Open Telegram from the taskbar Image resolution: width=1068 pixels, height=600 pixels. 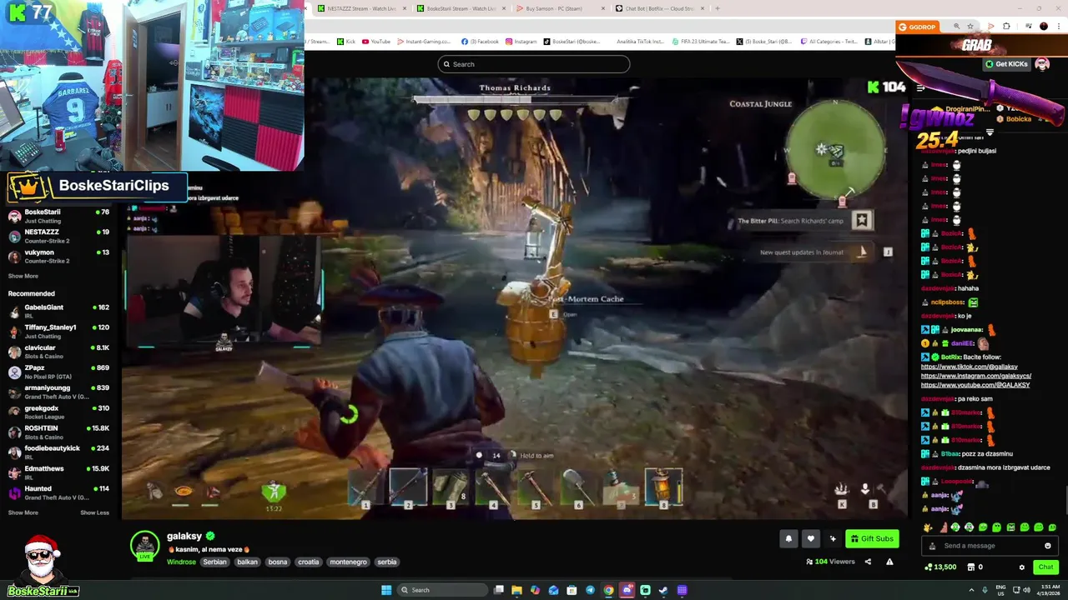click(590, 590)
